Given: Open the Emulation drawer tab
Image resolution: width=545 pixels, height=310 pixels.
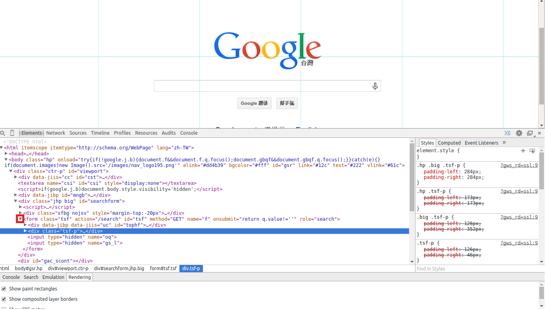Looking at the screenshot, I should pyautogui.click(x=53, y=277).
